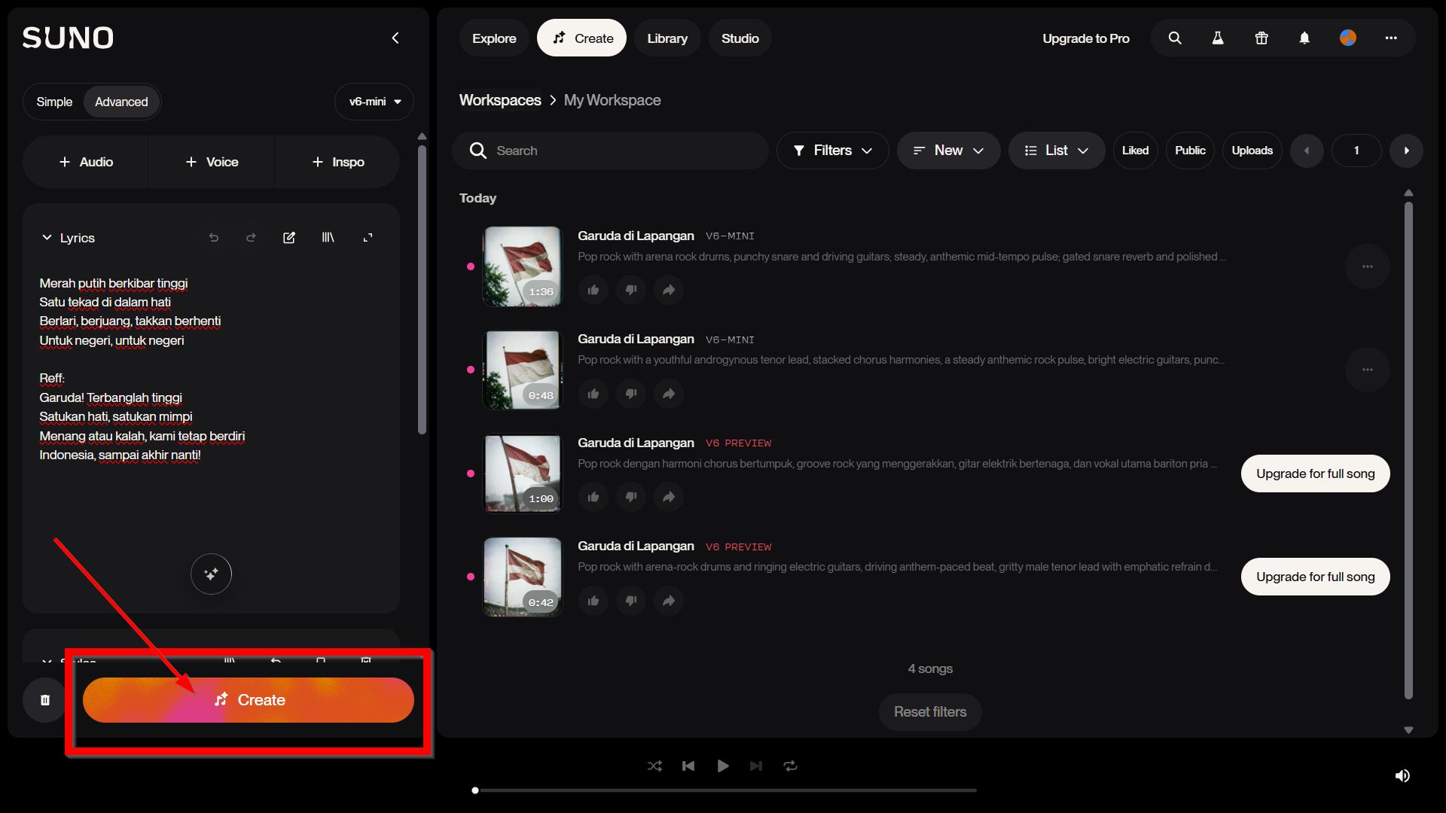Open the Create tab in top nav

pyautogui.click(x=581, y=38)
